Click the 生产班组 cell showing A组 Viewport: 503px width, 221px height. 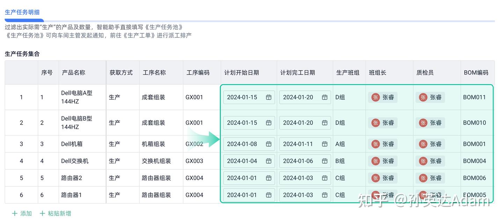[x=340, y=144]
